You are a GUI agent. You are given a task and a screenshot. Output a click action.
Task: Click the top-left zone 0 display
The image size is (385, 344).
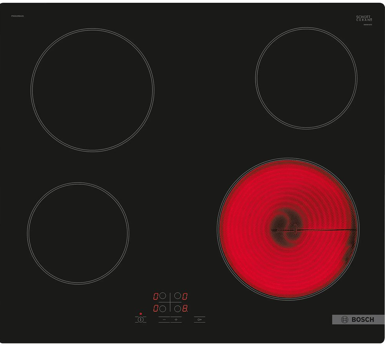(156, 296)
